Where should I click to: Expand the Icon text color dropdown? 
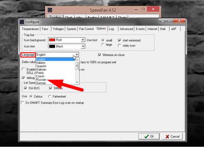click(83, 47)
